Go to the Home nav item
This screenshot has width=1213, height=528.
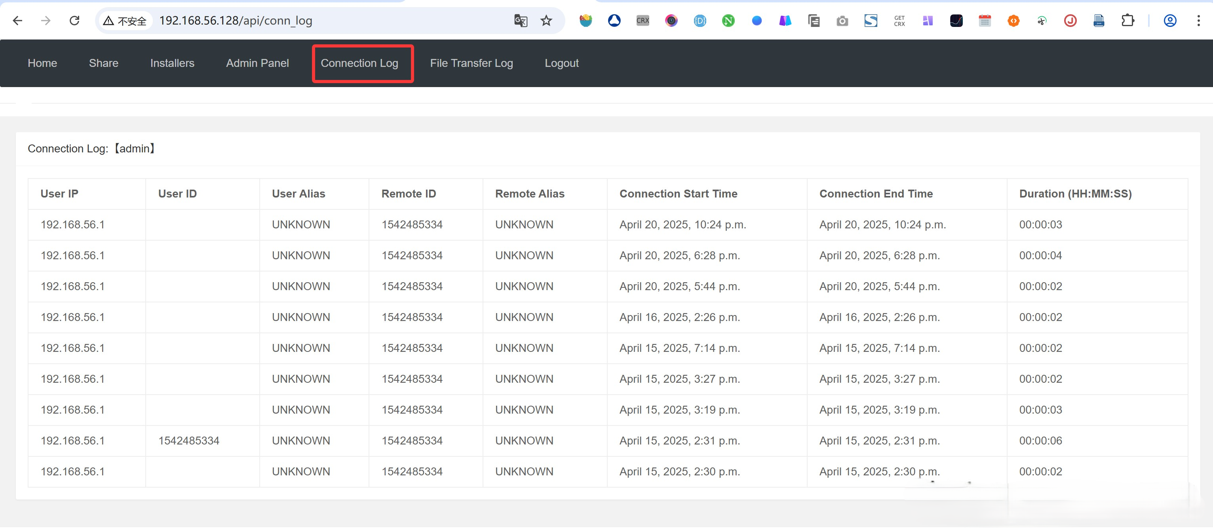click(42, 63)
